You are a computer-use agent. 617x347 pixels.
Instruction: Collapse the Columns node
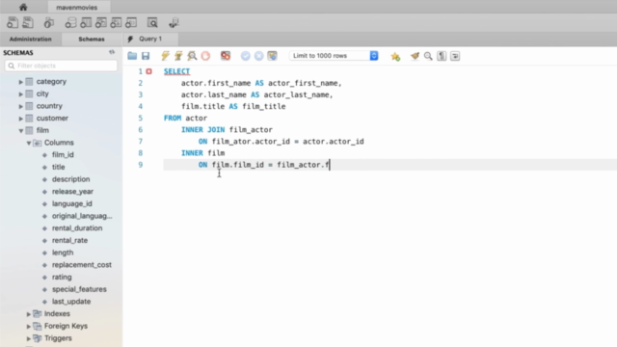(x=29, y=143)
